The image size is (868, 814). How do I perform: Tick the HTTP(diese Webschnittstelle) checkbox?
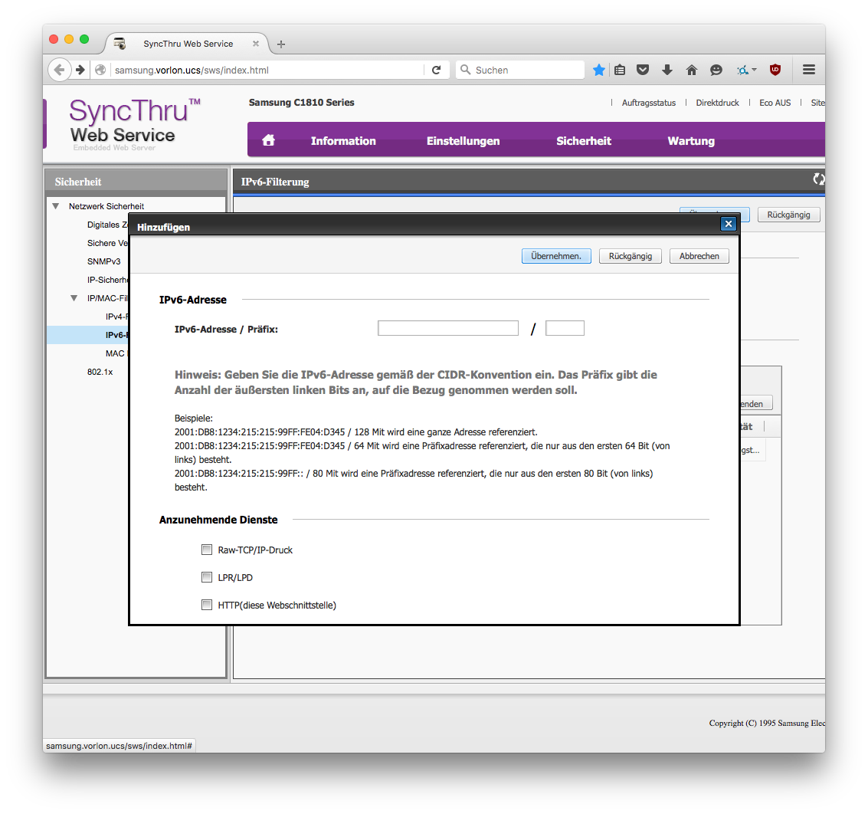pyautogui.click(x=207, y=605)
